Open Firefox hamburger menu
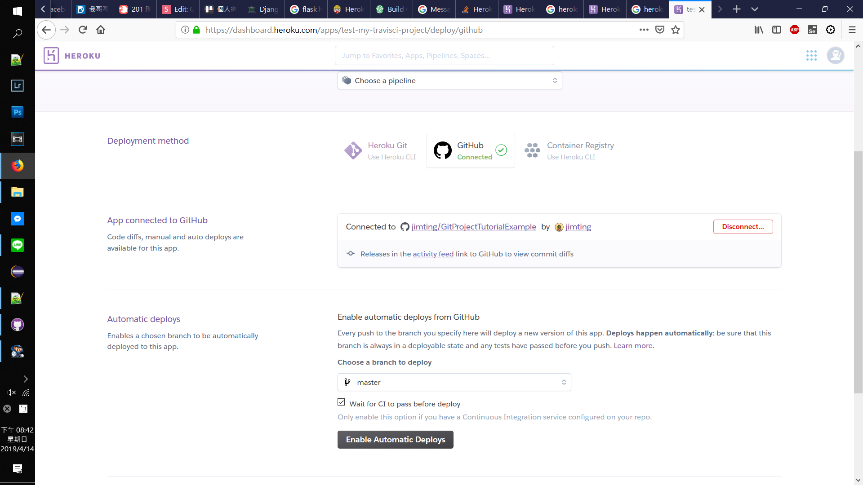The width and height of the screenshot is (863, 485). (852, 30)
